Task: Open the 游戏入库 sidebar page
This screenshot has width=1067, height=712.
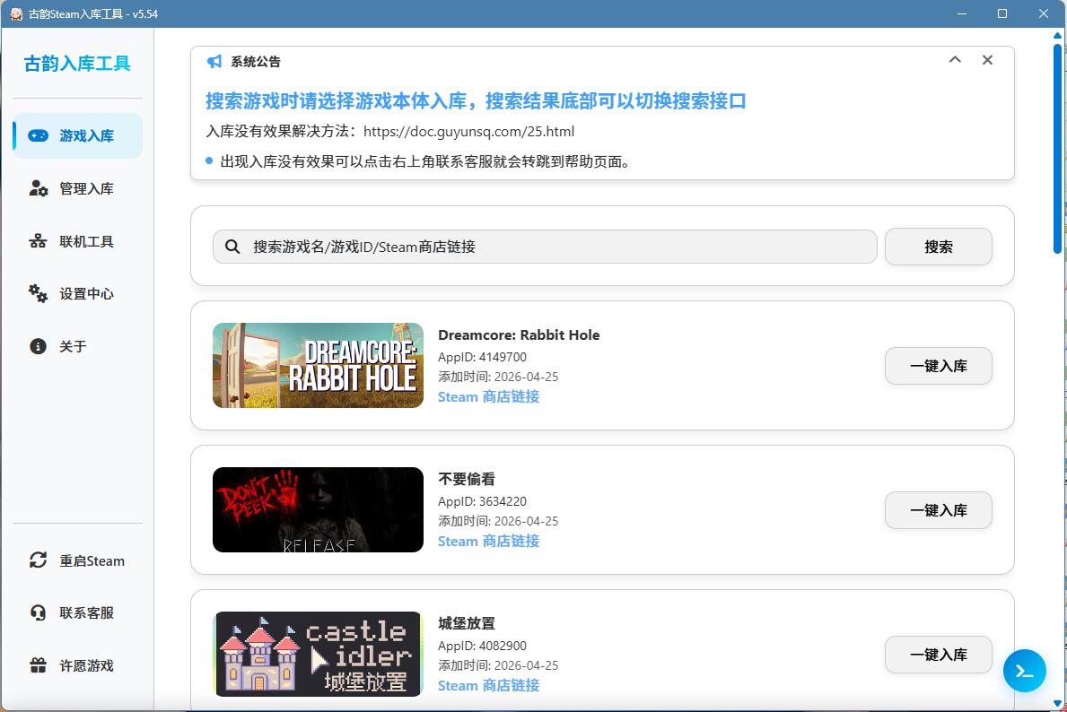Action: (x=77, y=135)
